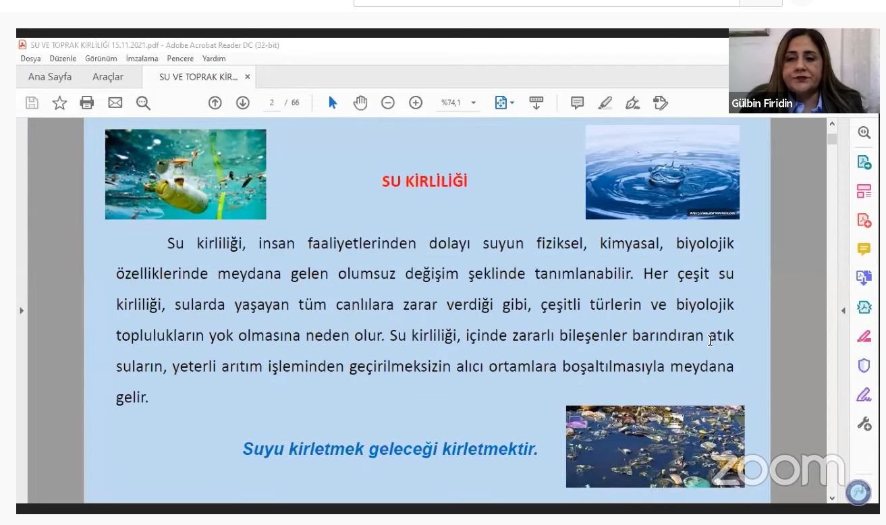Go to next page arrow
The height and width of the screenshot is (525, 886).
click(243, 103)
